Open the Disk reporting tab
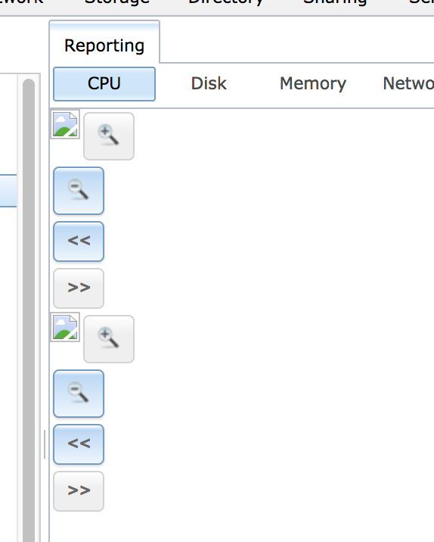Screen dimensions: 434x542 [x=209, y=84]
